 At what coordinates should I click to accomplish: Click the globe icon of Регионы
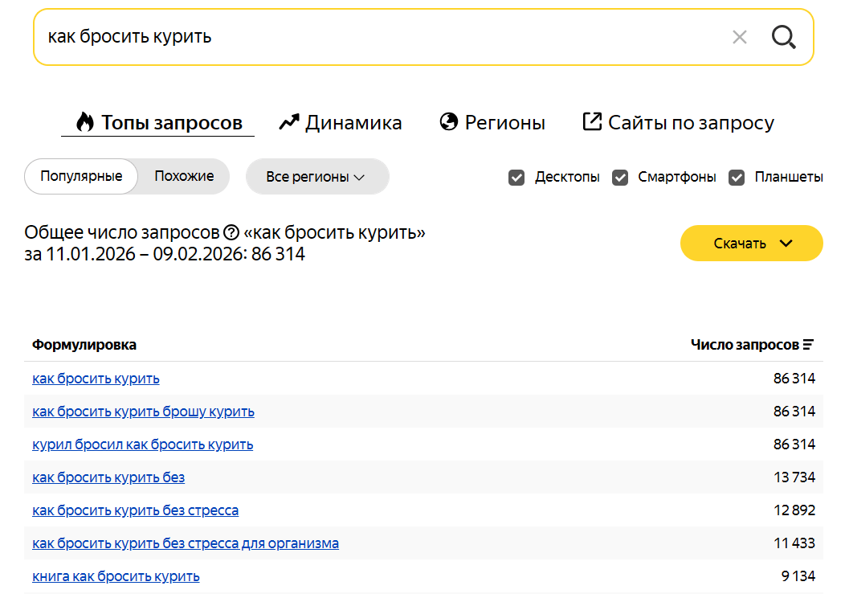pyautogui.click(x=449, y=122)
